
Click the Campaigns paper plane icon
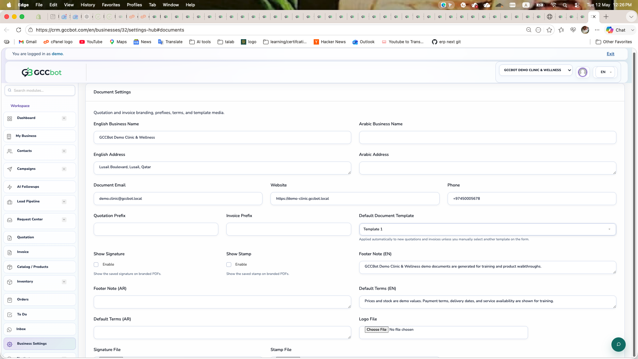coord(10,169)
